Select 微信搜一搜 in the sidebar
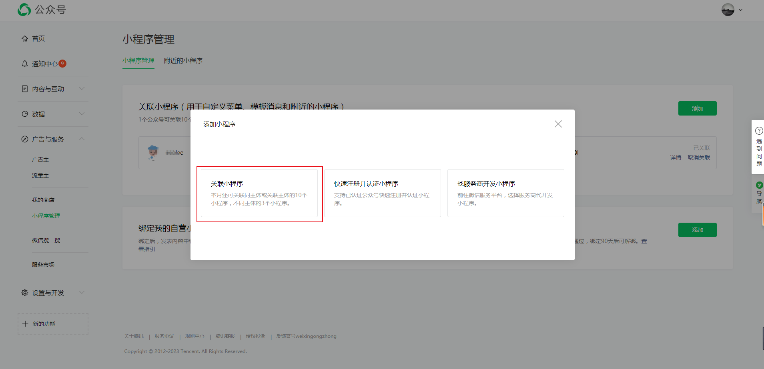This screenshot has width=764, height=369. [x=46, y=240]
